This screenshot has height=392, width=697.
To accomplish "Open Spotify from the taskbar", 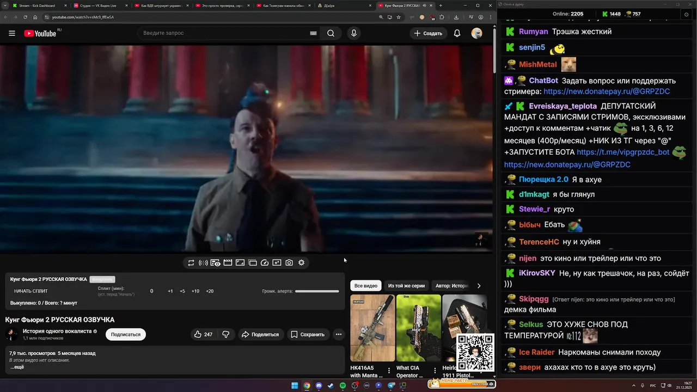I will click(x=343, y=385).
